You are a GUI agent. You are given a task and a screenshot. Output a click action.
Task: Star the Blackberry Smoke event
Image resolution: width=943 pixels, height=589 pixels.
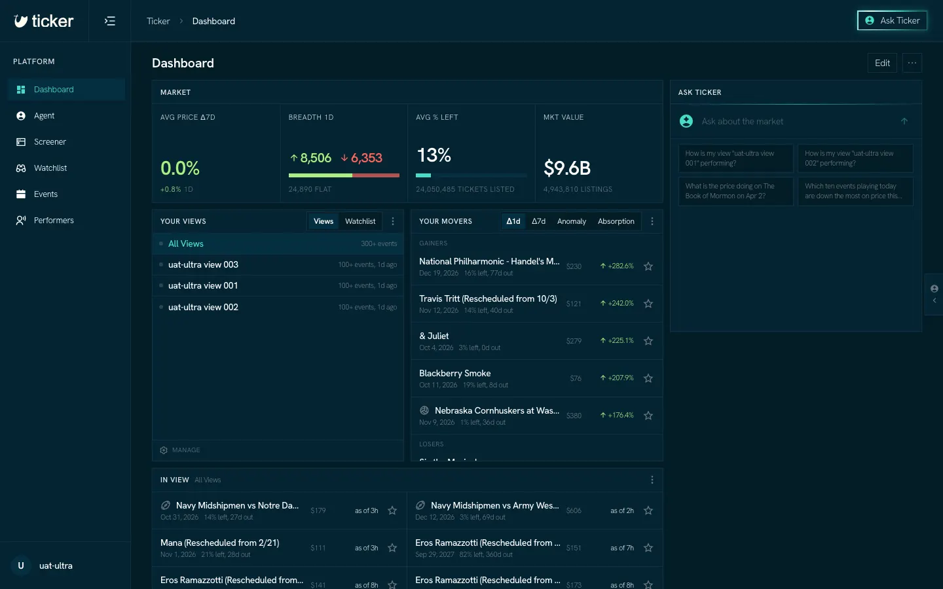point(648,378)
